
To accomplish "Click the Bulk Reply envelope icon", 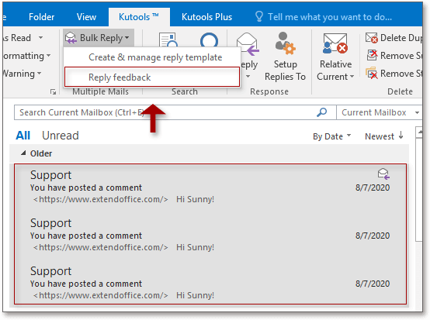I will tap(71, 38).
